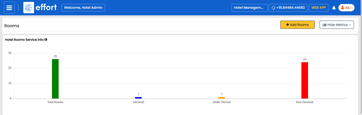Collapse the chart using Hide Metrics
Screen dimensions: 362x115
(x=337, y=25)
